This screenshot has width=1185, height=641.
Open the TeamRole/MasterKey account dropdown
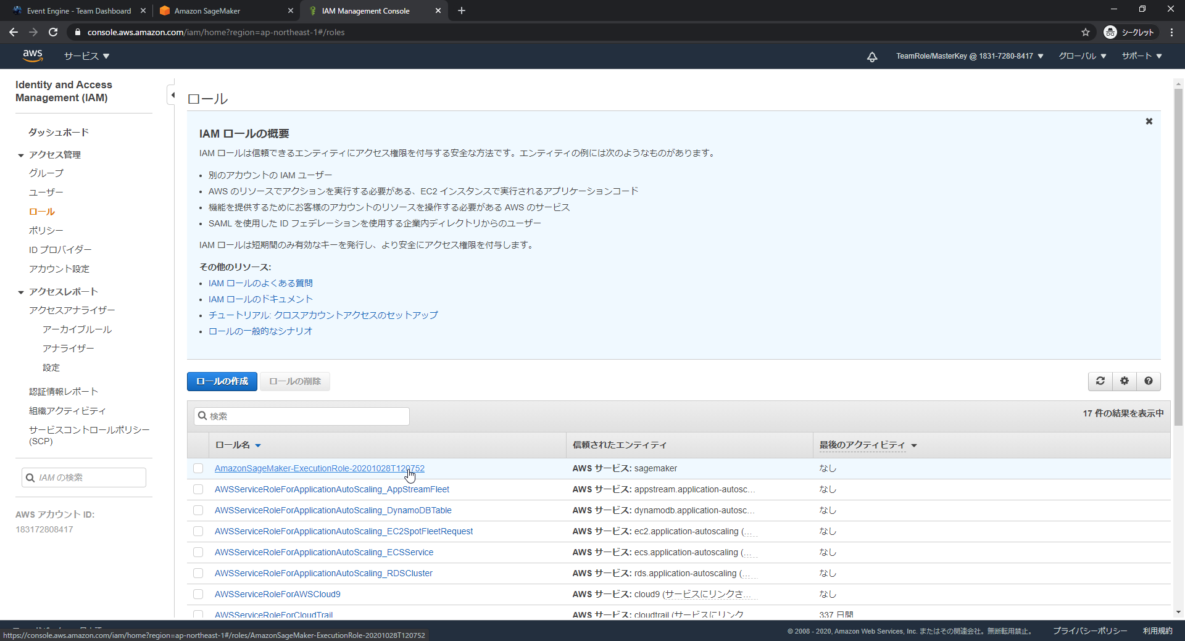pos(970,56)
